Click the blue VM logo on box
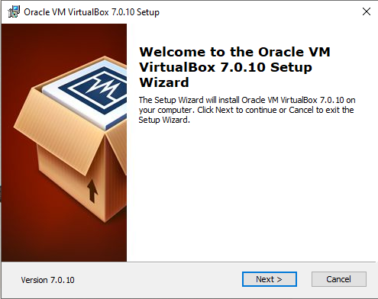Image resolution: width=378 pixels, height=299 pixels. pos(98,90)
